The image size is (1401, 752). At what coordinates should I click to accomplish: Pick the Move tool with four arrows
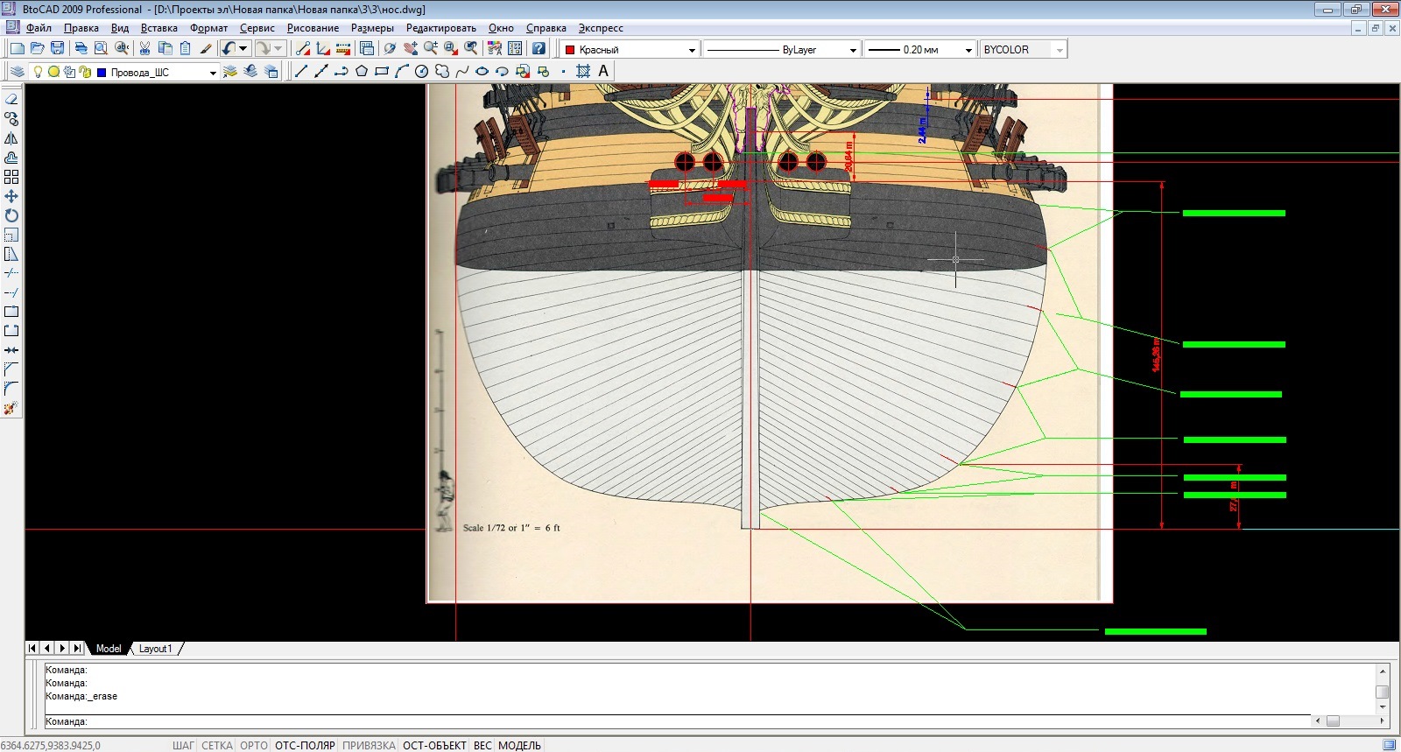pyautogui.click(x=11, y=196)
